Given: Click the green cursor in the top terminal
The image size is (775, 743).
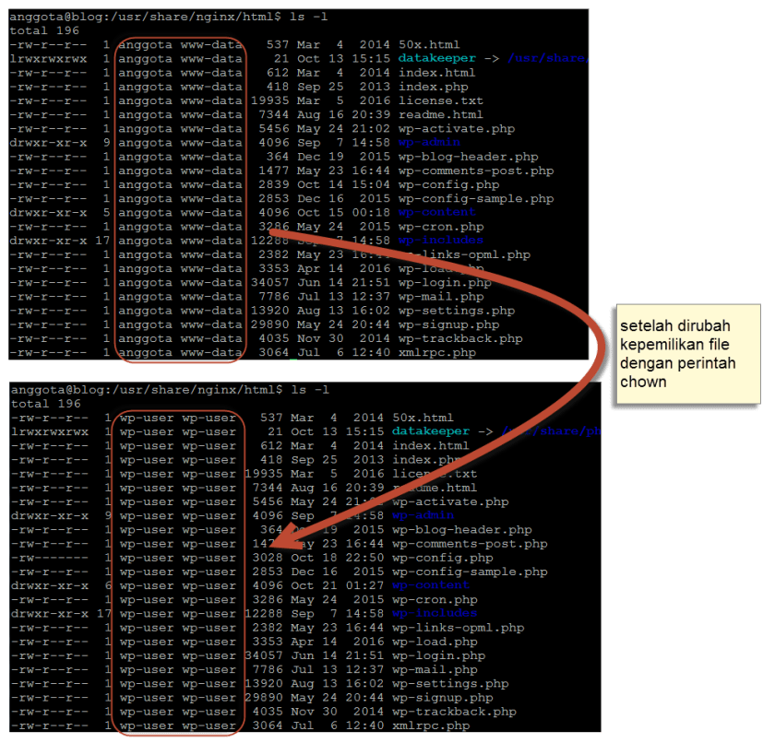Looking at the screenshot, I should 292,359.
